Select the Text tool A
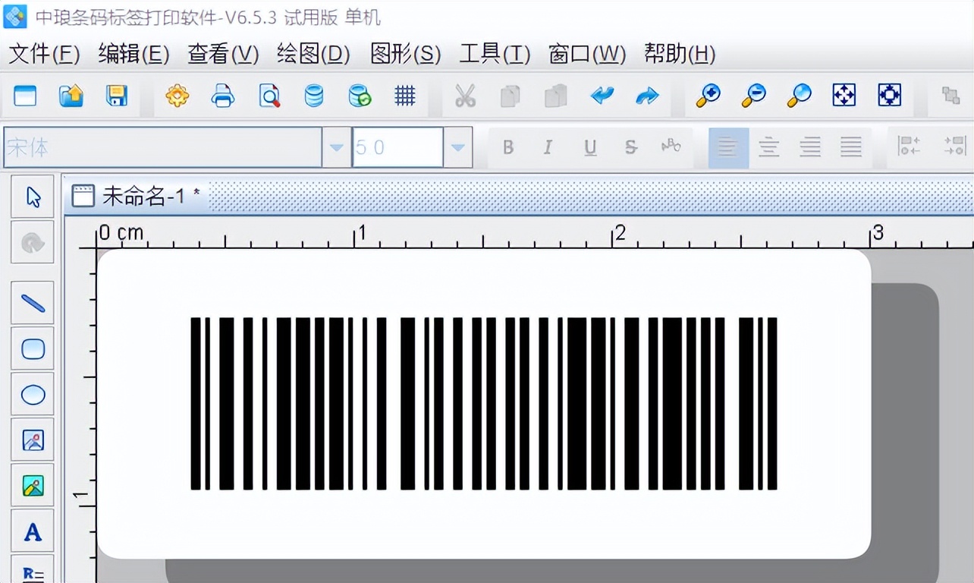The height and width of the screenshot is (583, 974). coord(33,531)
